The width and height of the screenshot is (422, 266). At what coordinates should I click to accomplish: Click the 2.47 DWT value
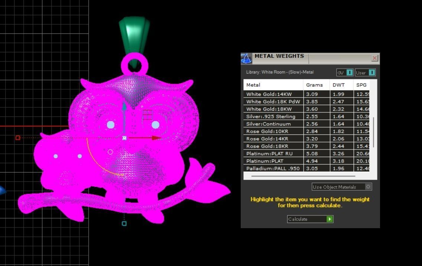[x=338, y=102]
